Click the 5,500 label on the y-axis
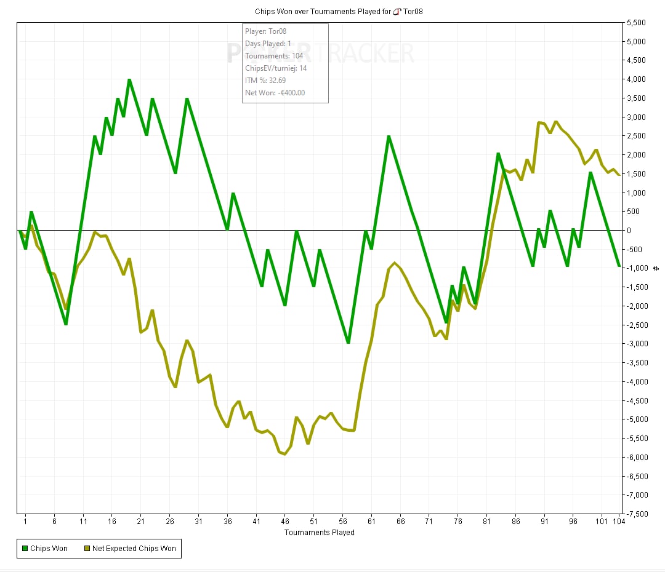The image size is (665, 572). coord(635,23)
